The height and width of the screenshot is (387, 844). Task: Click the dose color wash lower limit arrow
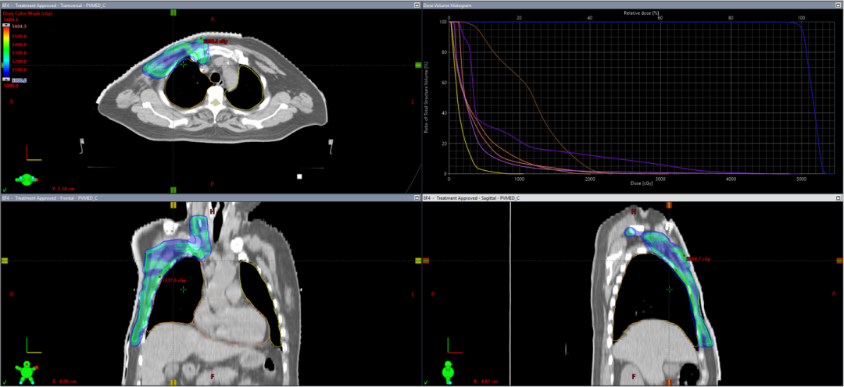[5, 79]
